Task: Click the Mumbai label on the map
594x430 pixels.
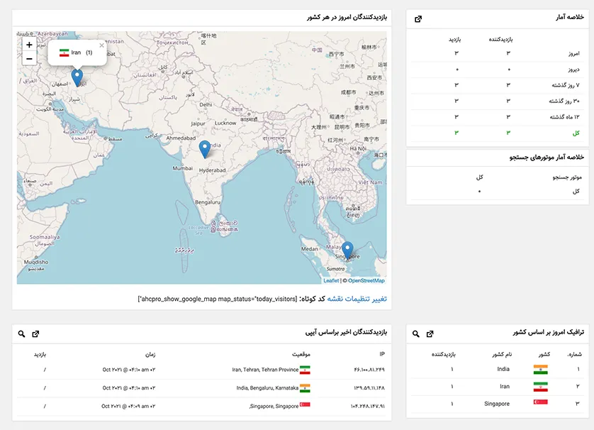Action: tap(183, 168)
